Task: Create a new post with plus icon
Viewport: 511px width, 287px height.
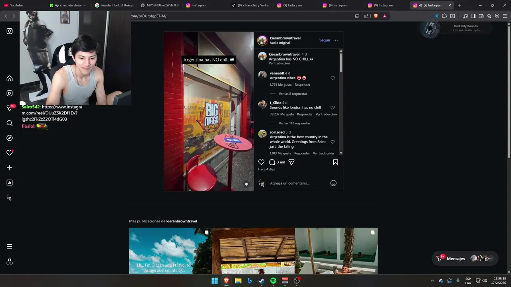Action: [10, 168]
